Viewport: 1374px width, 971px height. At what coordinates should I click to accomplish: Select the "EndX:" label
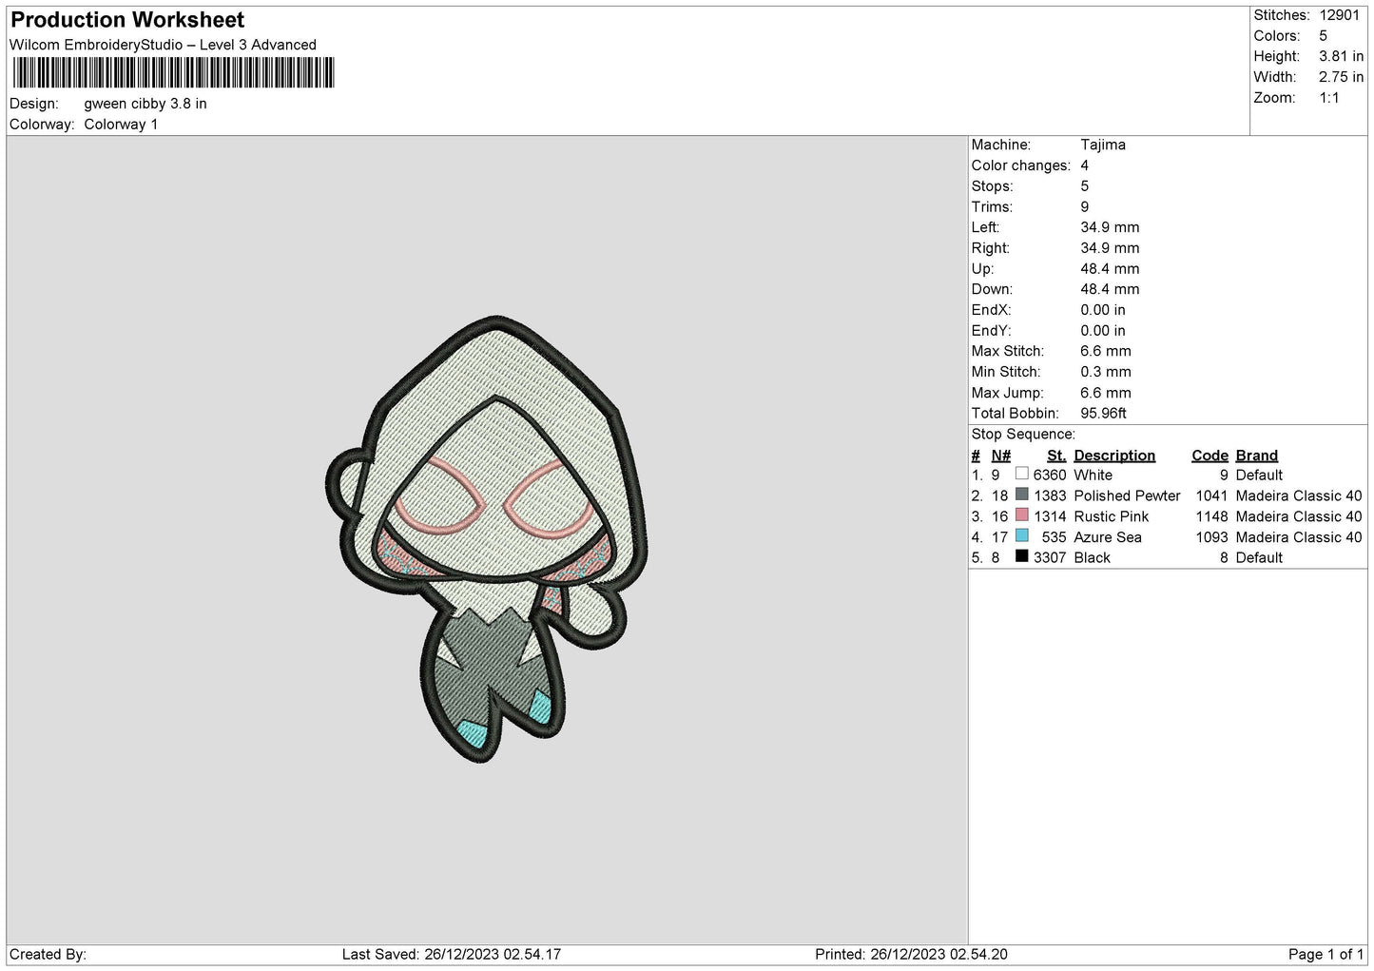pos(991,310)
